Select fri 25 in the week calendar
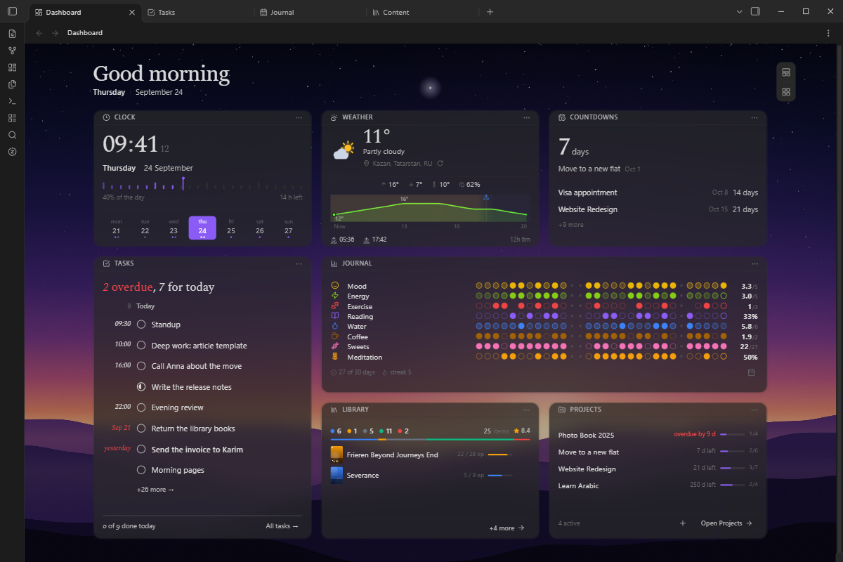The width and height of the screenshot is (843, 562). click(231, 228)
